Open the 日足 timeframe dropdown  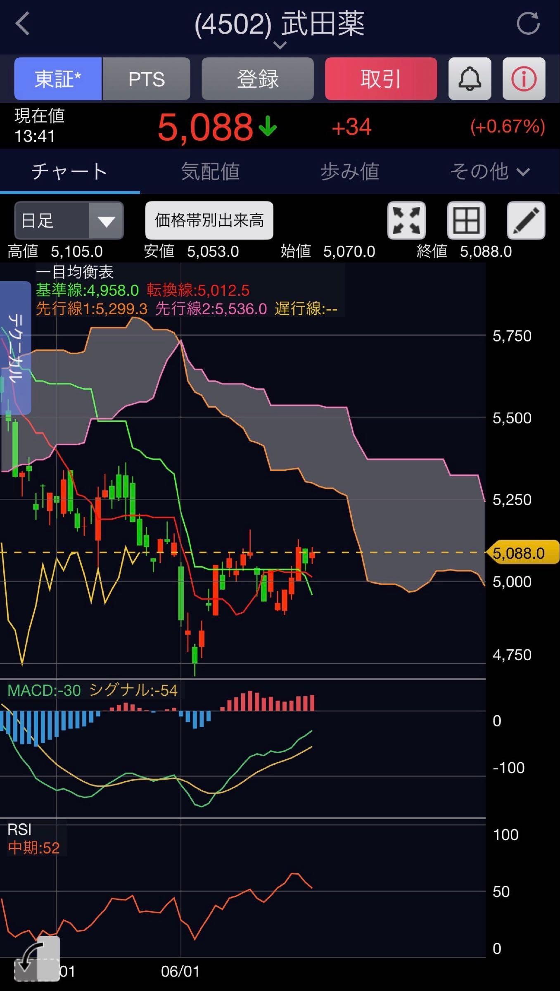(69, 220)
